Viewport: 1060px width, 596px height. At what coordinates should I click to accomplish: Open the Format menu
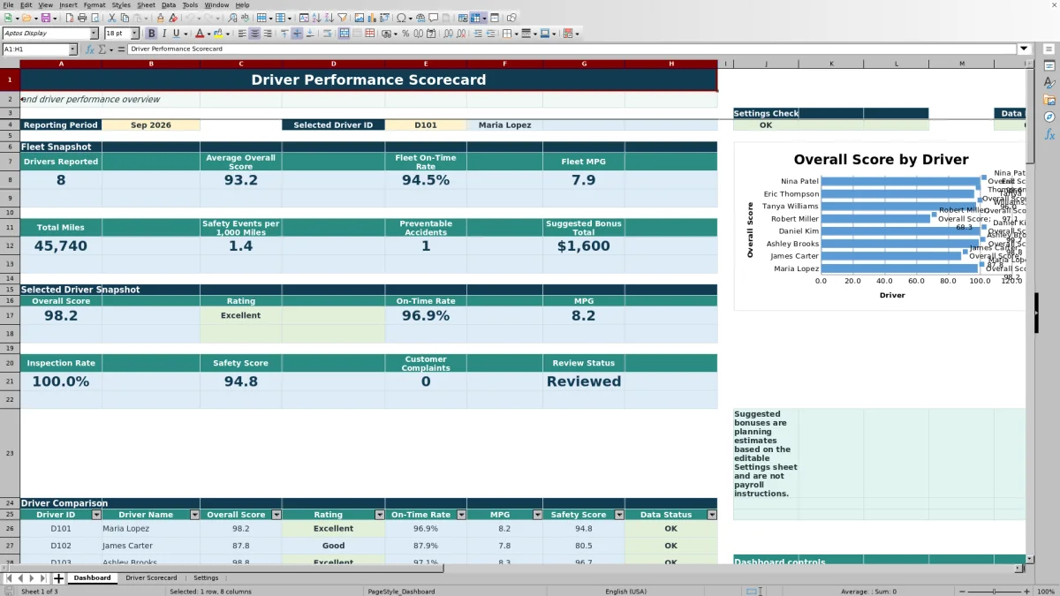tap(95, 5)
